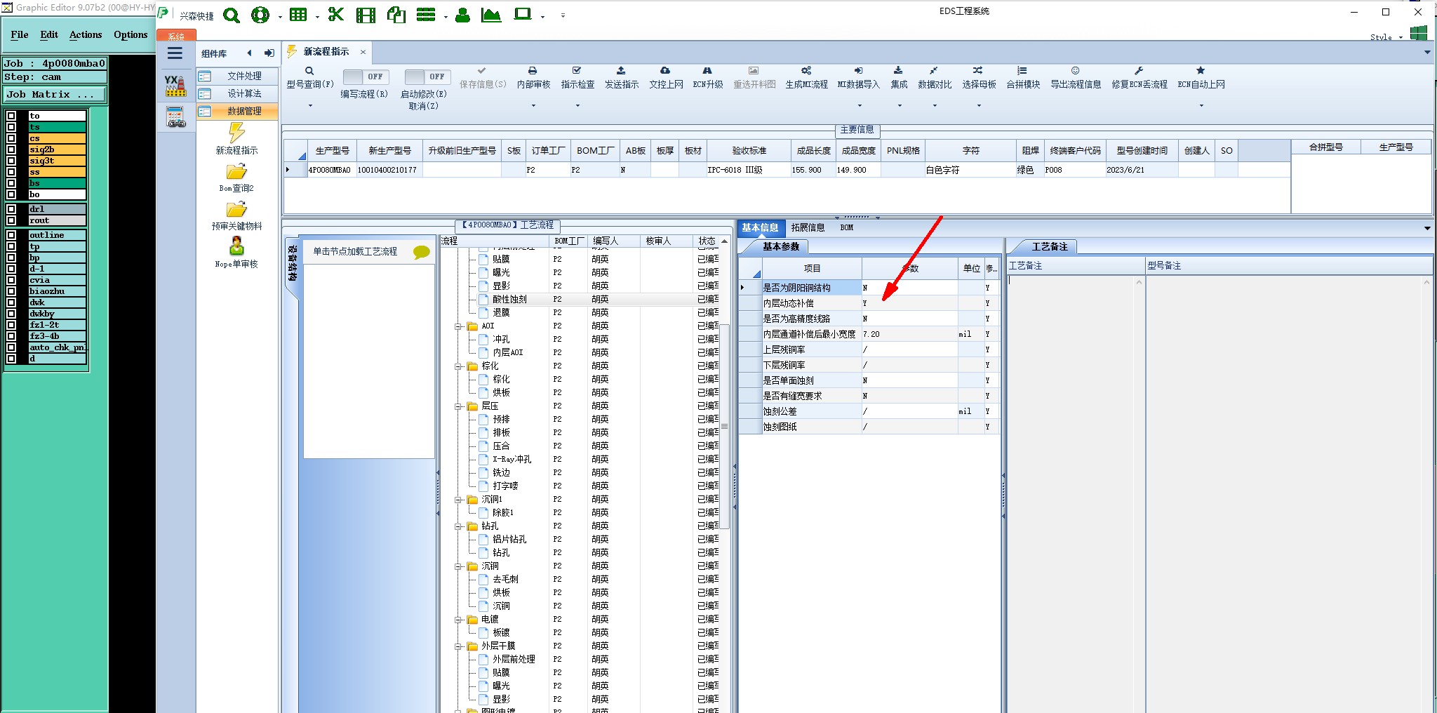The image size is (1437, 713).
Task: Select 文件处理 category in component library
Action: click(237, 76)
